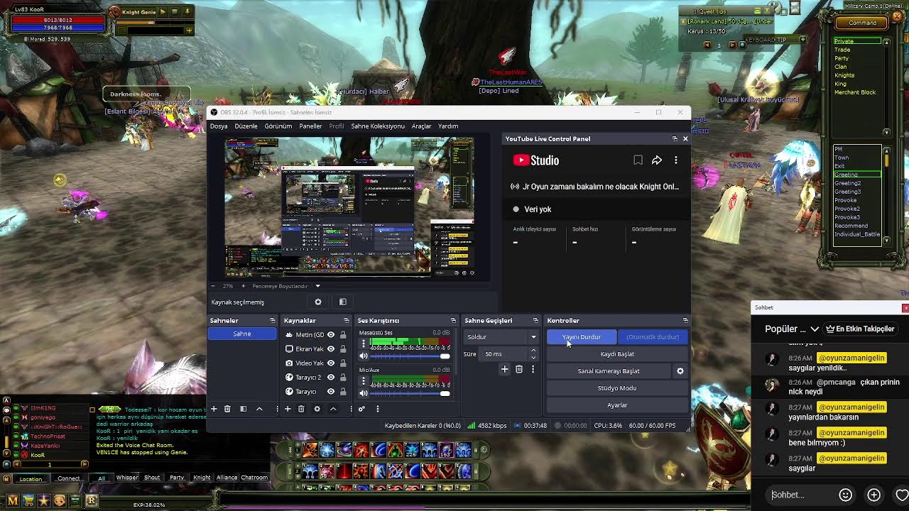
Task: Add a scene transition with plus icon
Action: 505,369
